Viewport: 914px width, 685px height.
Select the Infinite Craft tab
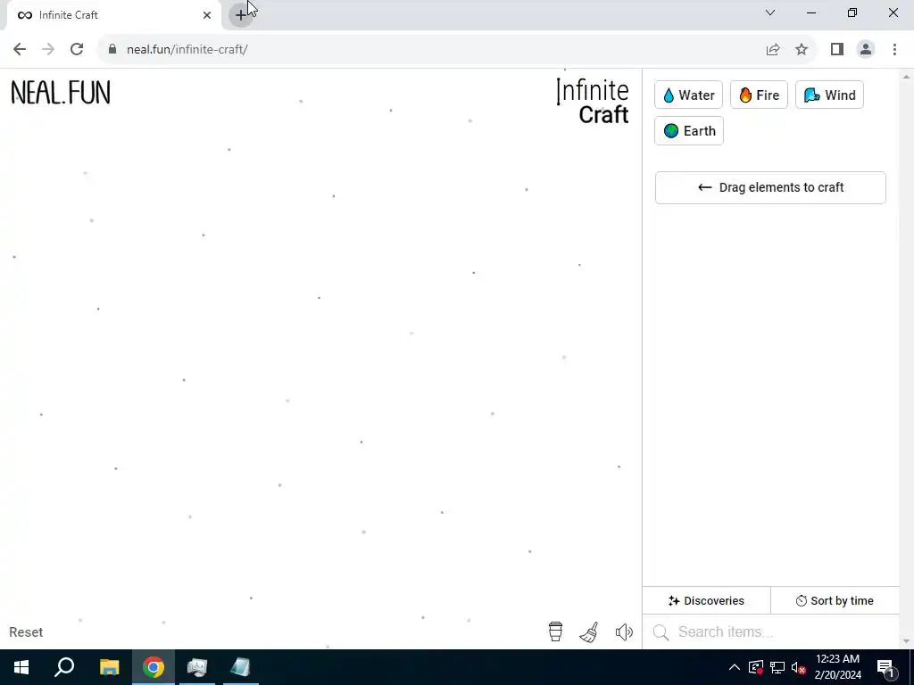113,15
